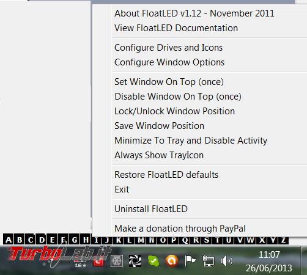Viewport: 307px width, 275px height.
Task: Click the drive letter A indicator
Action: pos(9,240)
